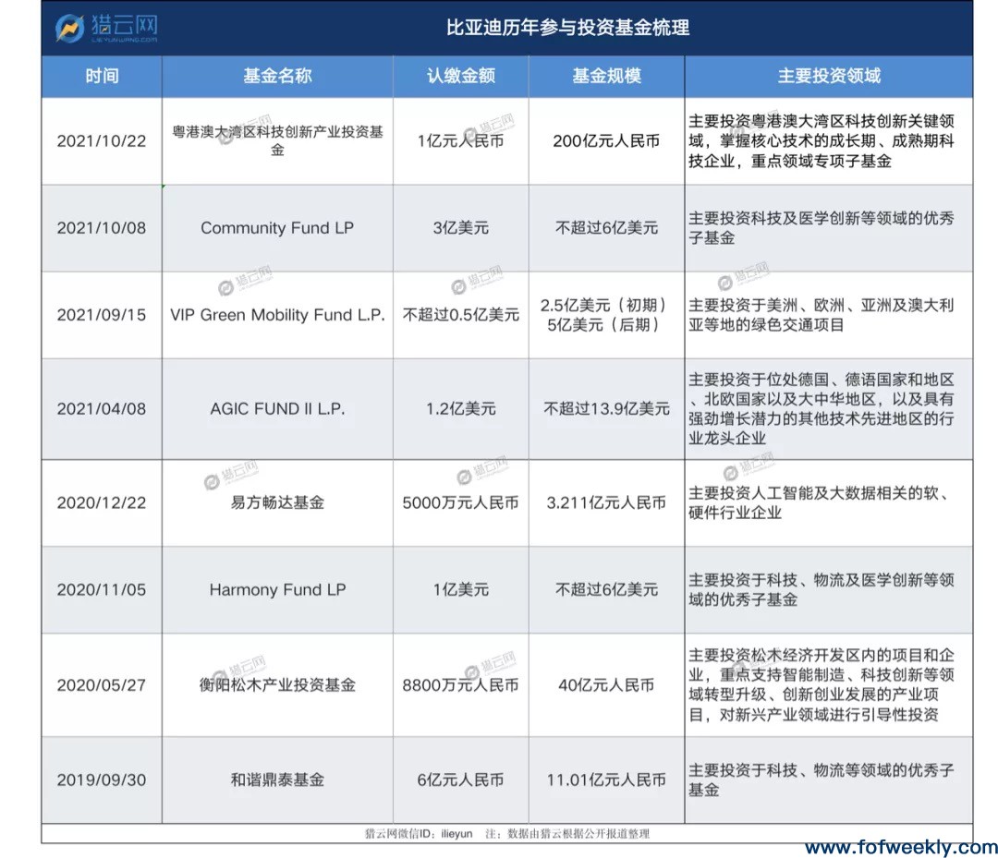The width and height of the screenshot is (998, 858).
Task: Click 不超过6亿美元 in Community Fund row
Action: coord(606,228)
